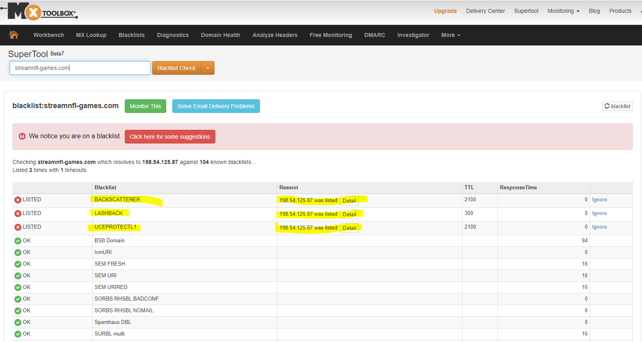Click green OK icon for SORBS RHSBL NOMAIL

point(18,311)
